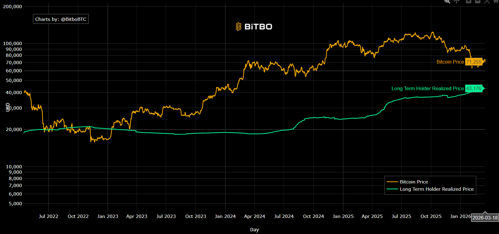The width and height of the screenshot is (499, 234).
Task: Click the 10,000 y-axis label
Action: click(x=14, y=166)
